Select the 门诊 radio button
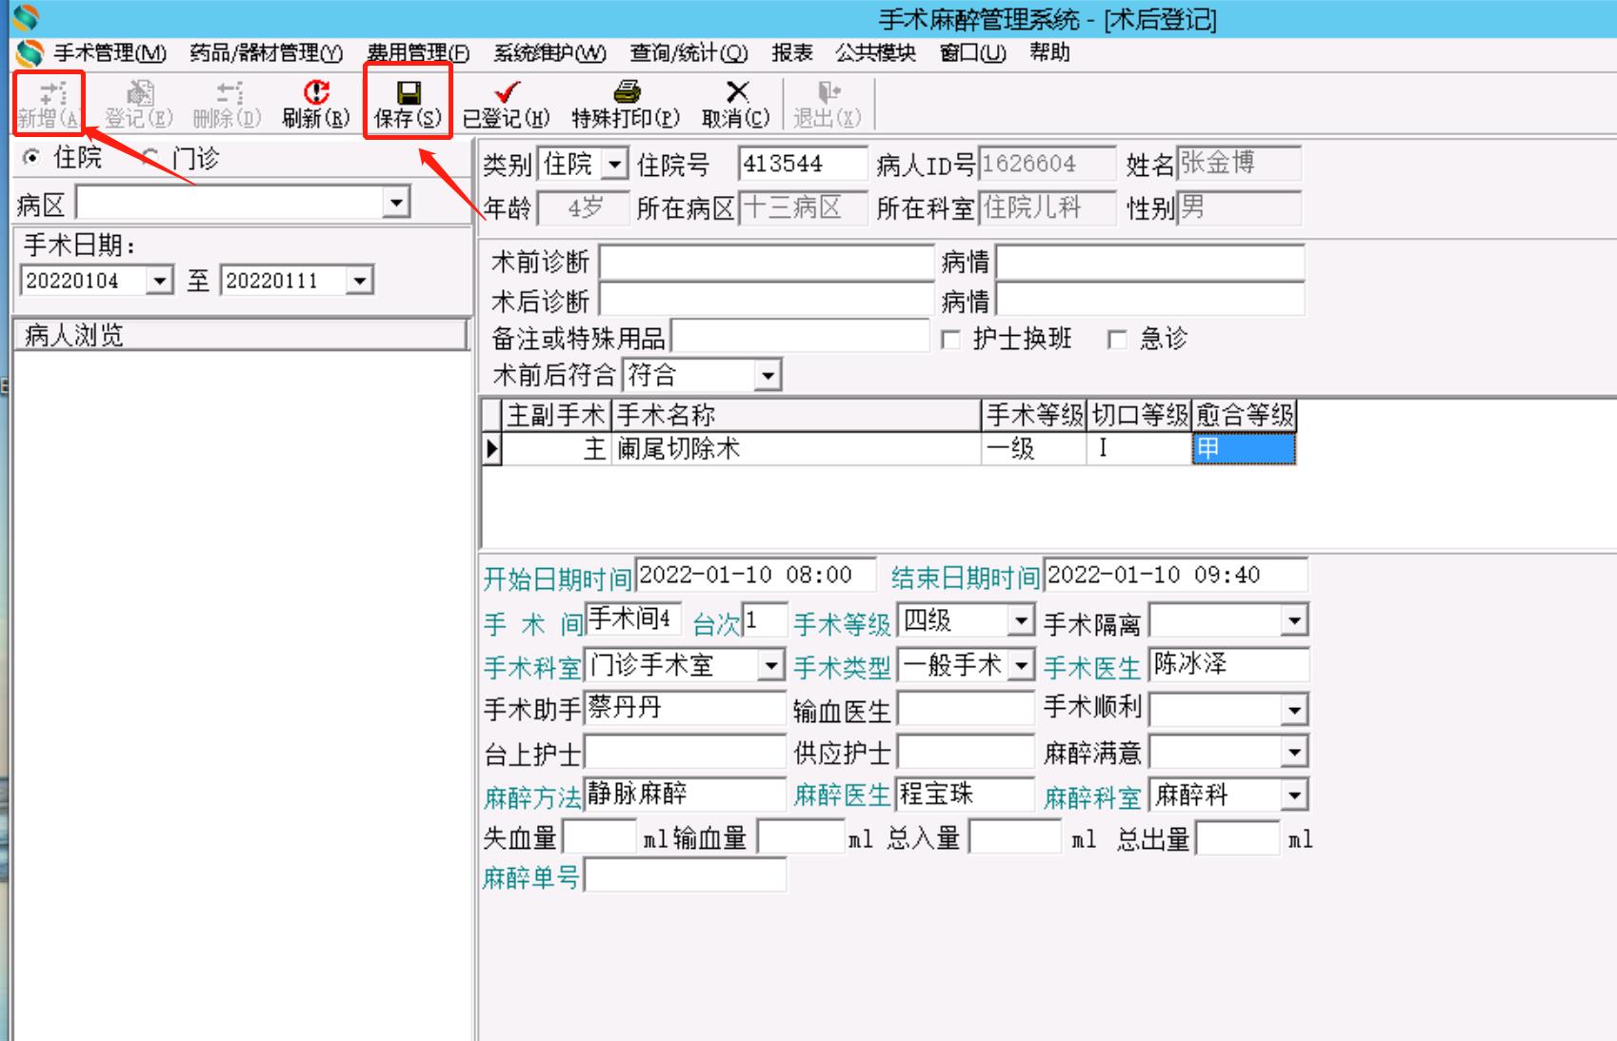Image resolution: width=1617 pixels, height=1041 pixels. [149, 157]
